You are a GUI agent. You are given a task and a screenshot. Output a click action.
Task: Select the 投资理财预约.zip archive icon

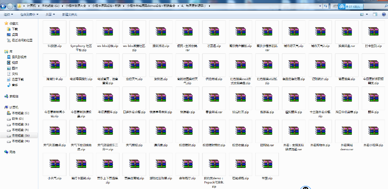click(214, 131)
